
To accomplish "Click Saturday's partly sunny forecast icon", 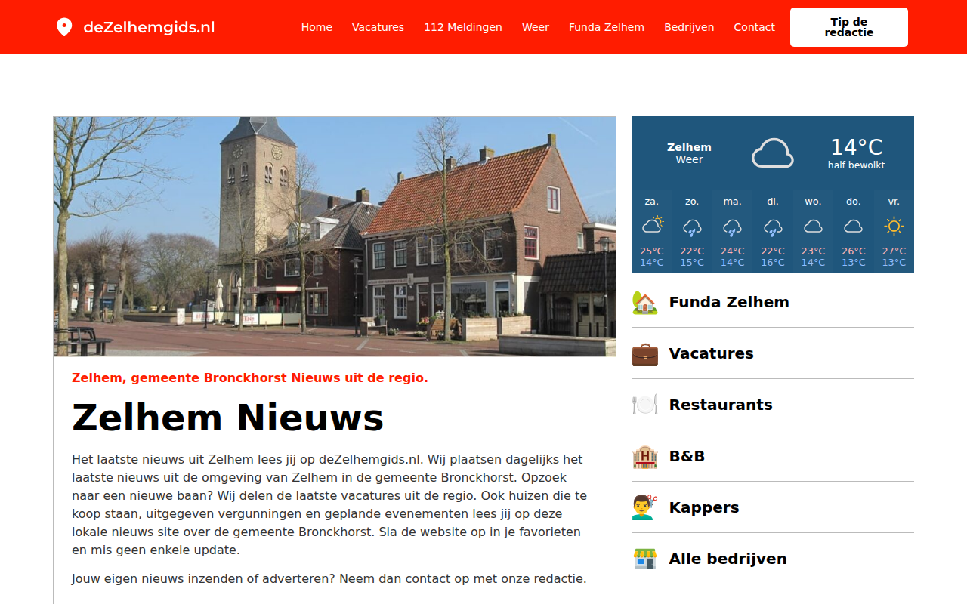I will 652,225.
